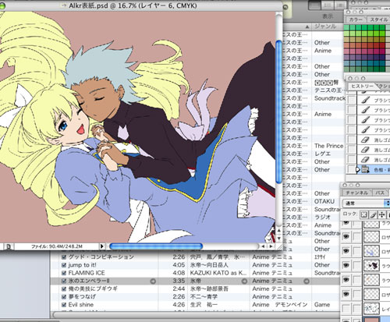
Task: Select the first iTunes view button above 表示
Action: 314,5
